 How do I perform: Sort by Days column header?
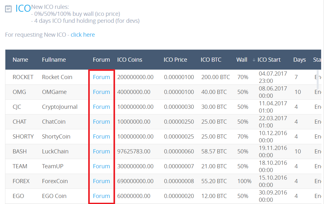pos(299,60)
